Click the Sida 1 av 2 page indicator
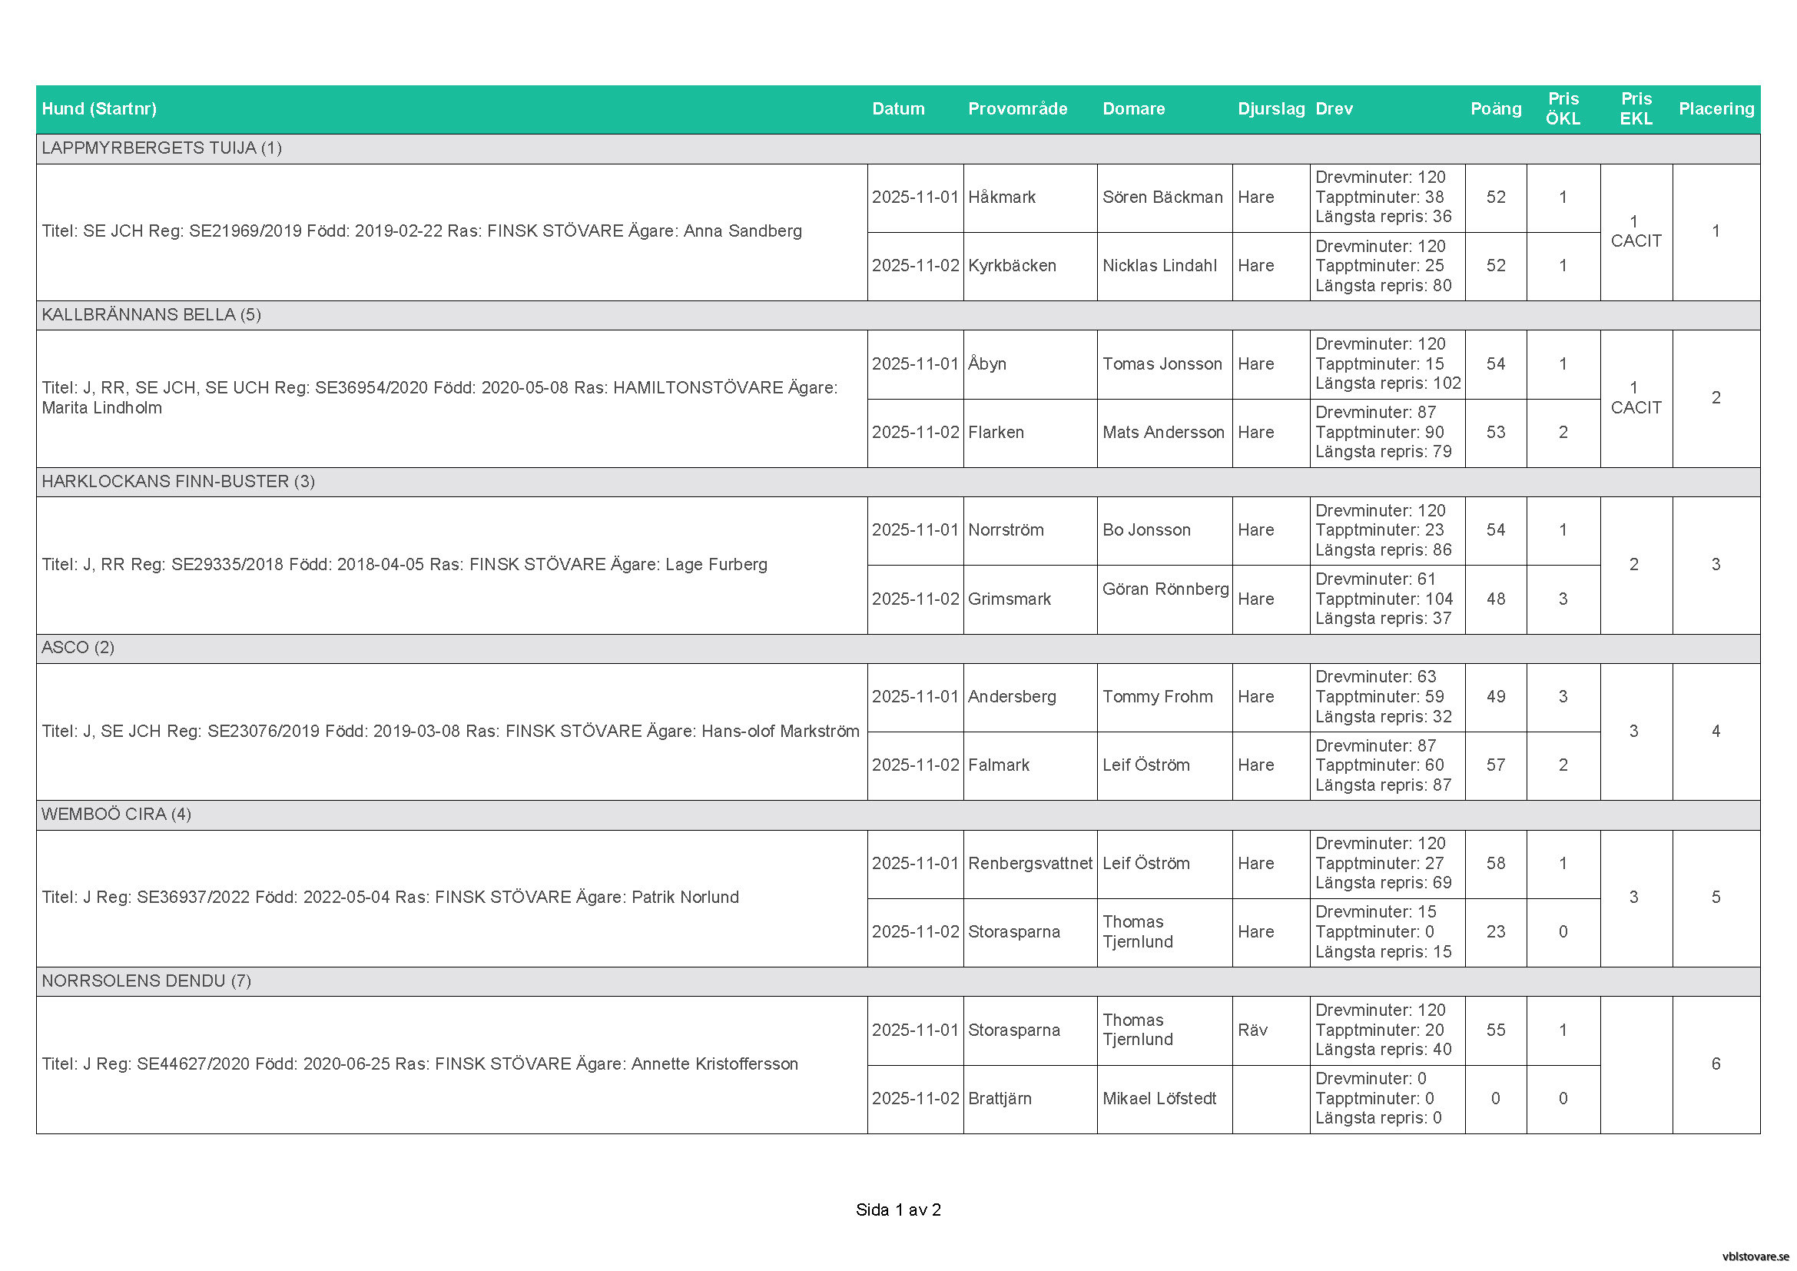1797x1271 pixels. coord(897,1210)
